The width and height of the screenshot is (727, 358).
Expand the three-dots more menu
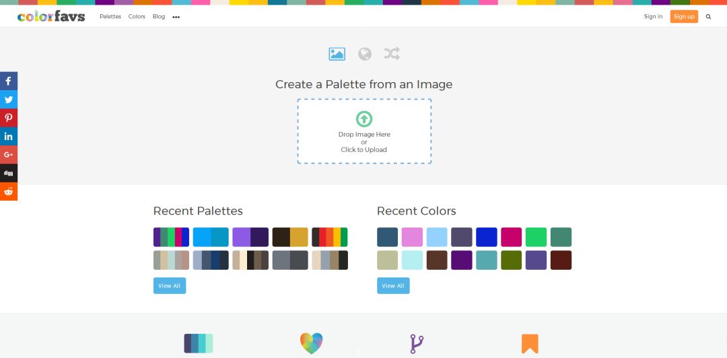coord(176,17)
